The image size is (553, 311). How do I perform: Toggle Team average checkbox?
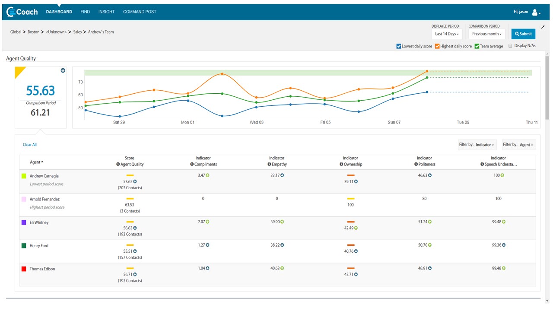[x=477, y=46]
